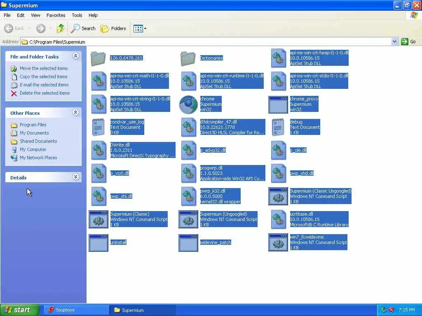
Task: Open the Edit menu
Action: 21,15
